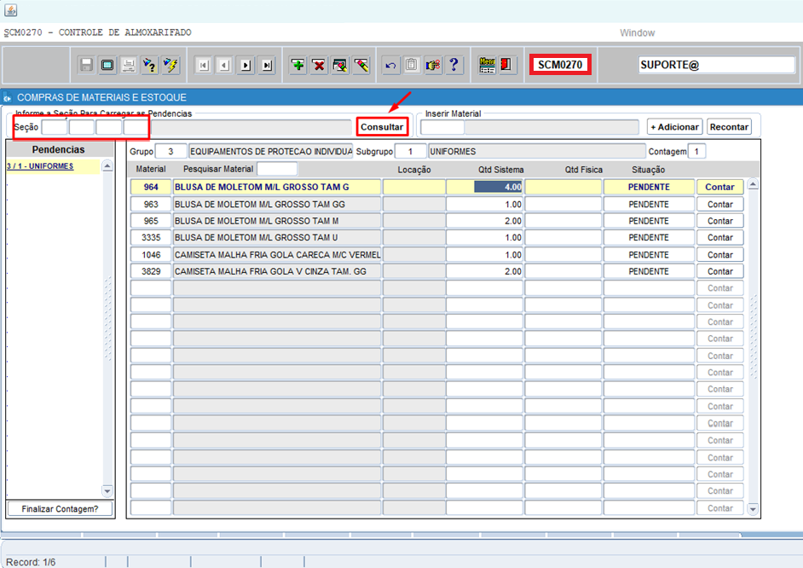The height and width of the screenshot is (568, 803).
Task: Click the Inserir Material code field
Action: point(442,127)
